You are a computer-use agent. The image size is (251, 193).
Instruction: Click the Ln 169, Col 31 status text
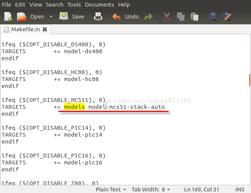pos(201,190)
